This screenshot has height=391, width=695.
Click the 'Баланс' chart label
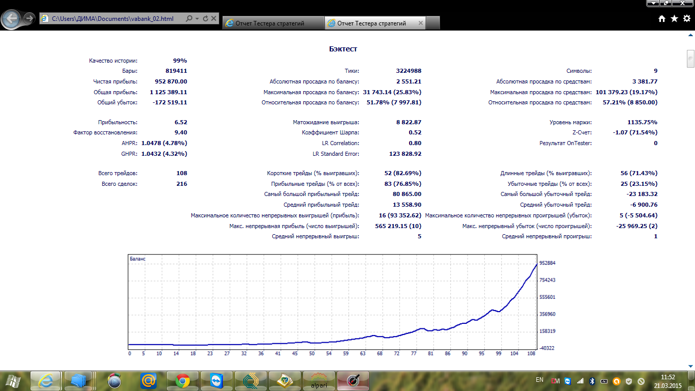point(138,259)
